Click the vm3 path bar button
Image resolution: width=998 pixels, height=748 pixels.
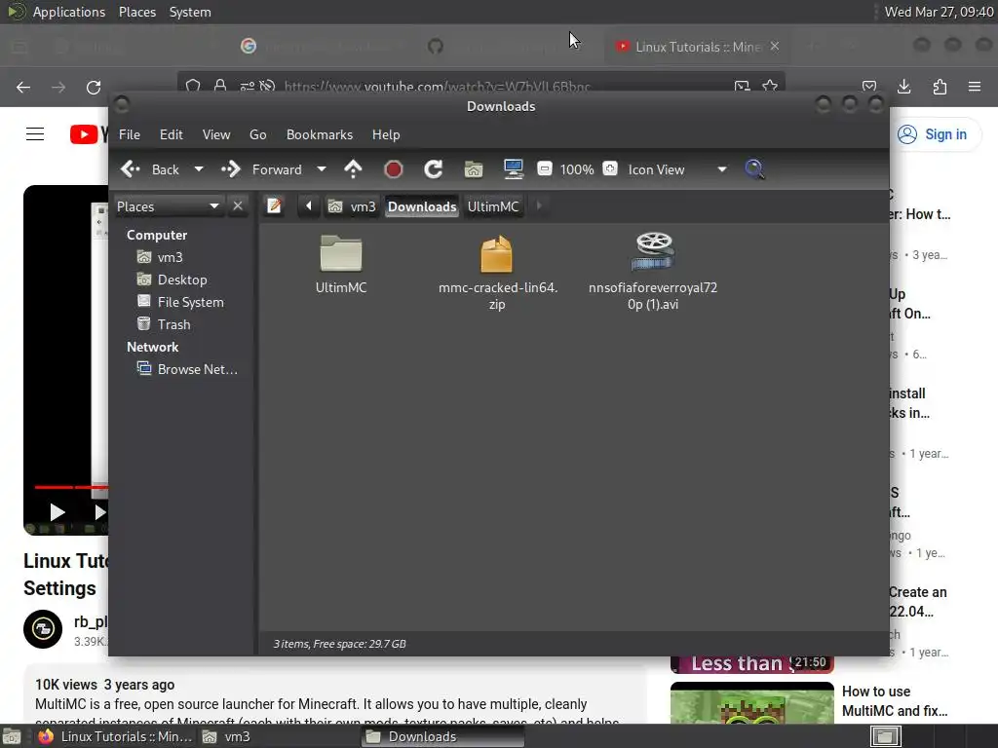352,206
